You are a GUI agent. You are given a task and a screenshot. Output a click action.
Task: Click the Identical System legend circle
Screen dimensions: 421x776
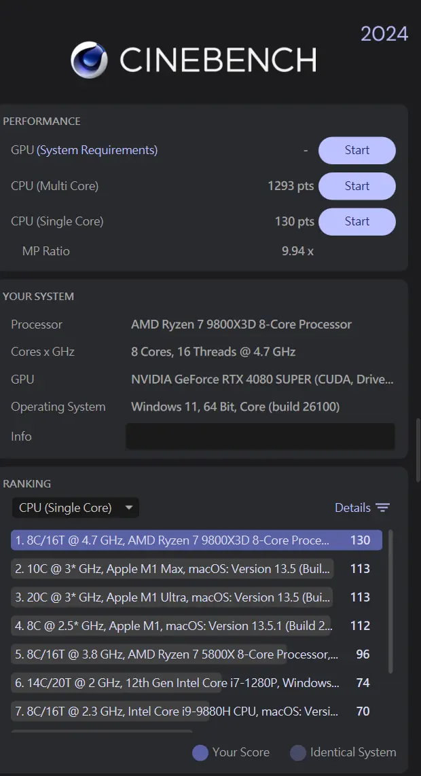tap(298, 753)
